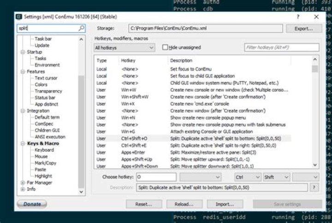Click the small '?' button next to Description
332x223 pixels.
pos(314,187)
